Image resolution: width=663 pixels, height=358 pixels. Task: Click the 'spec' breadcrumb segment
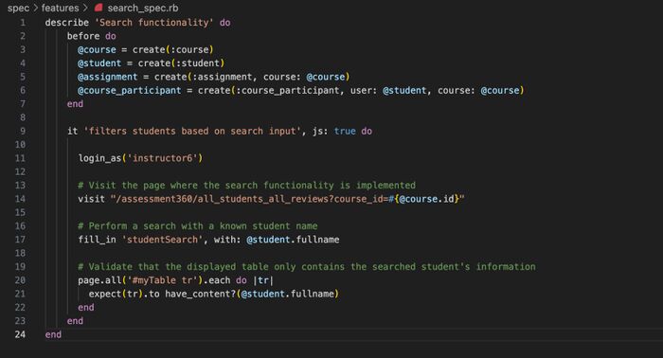pos(18,8)
